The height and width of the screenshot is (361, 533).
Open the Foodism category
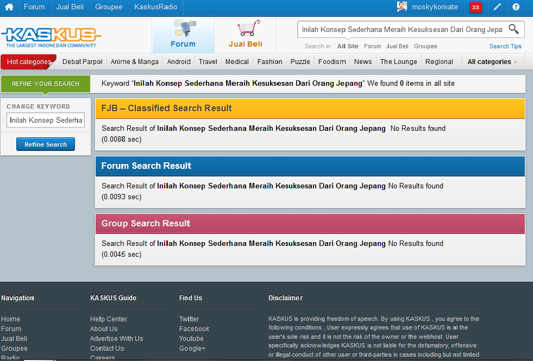click(x=332, y=62)
